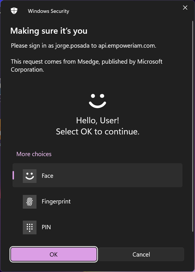This screenshot has height=272, width=195.
Task: Click the PIN keypad icon
Action: coord(30,227)
